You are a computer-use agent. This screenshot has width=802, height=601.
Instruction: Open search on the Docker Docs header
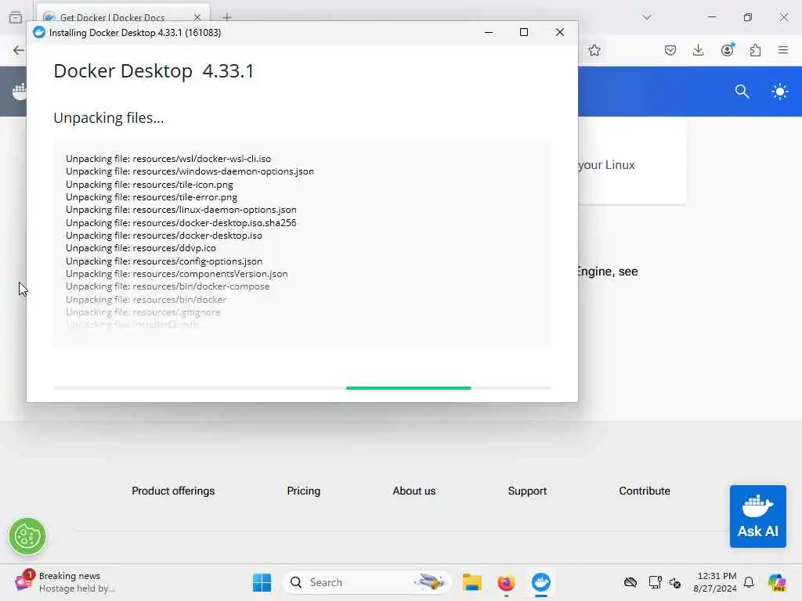click(742, 92)
